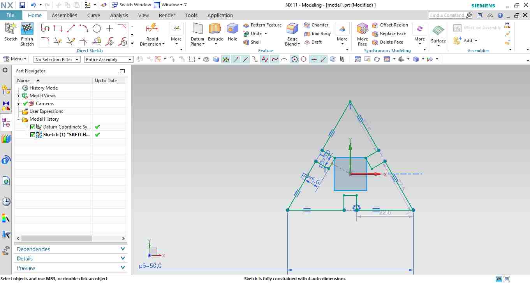530x283 pixels.
Task: Toggle the Mid Point snap option
Action: coord(245,59)
